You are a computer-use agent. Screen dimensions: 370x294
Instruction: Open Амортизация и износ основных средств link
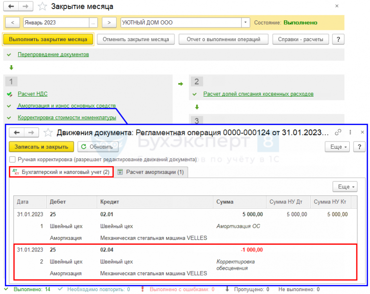(x=67, y=106)
